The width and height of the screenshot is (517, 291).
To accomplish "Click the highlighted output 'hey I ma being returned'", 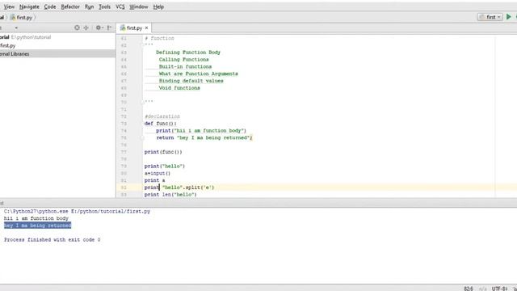I will click(38, 226).
